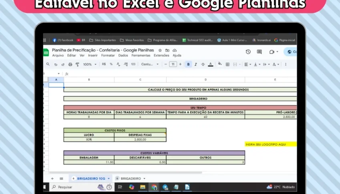Open the Facebook bookmark
Screen dimensions: 340x194
tap(63, 40)
